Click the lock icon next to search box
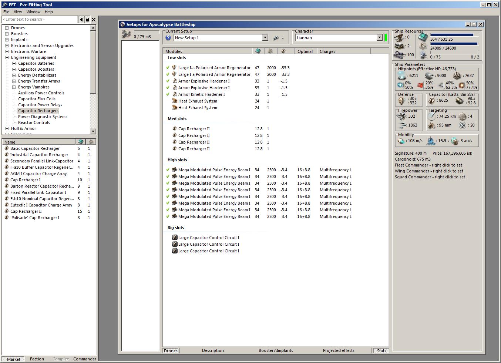 88,20
